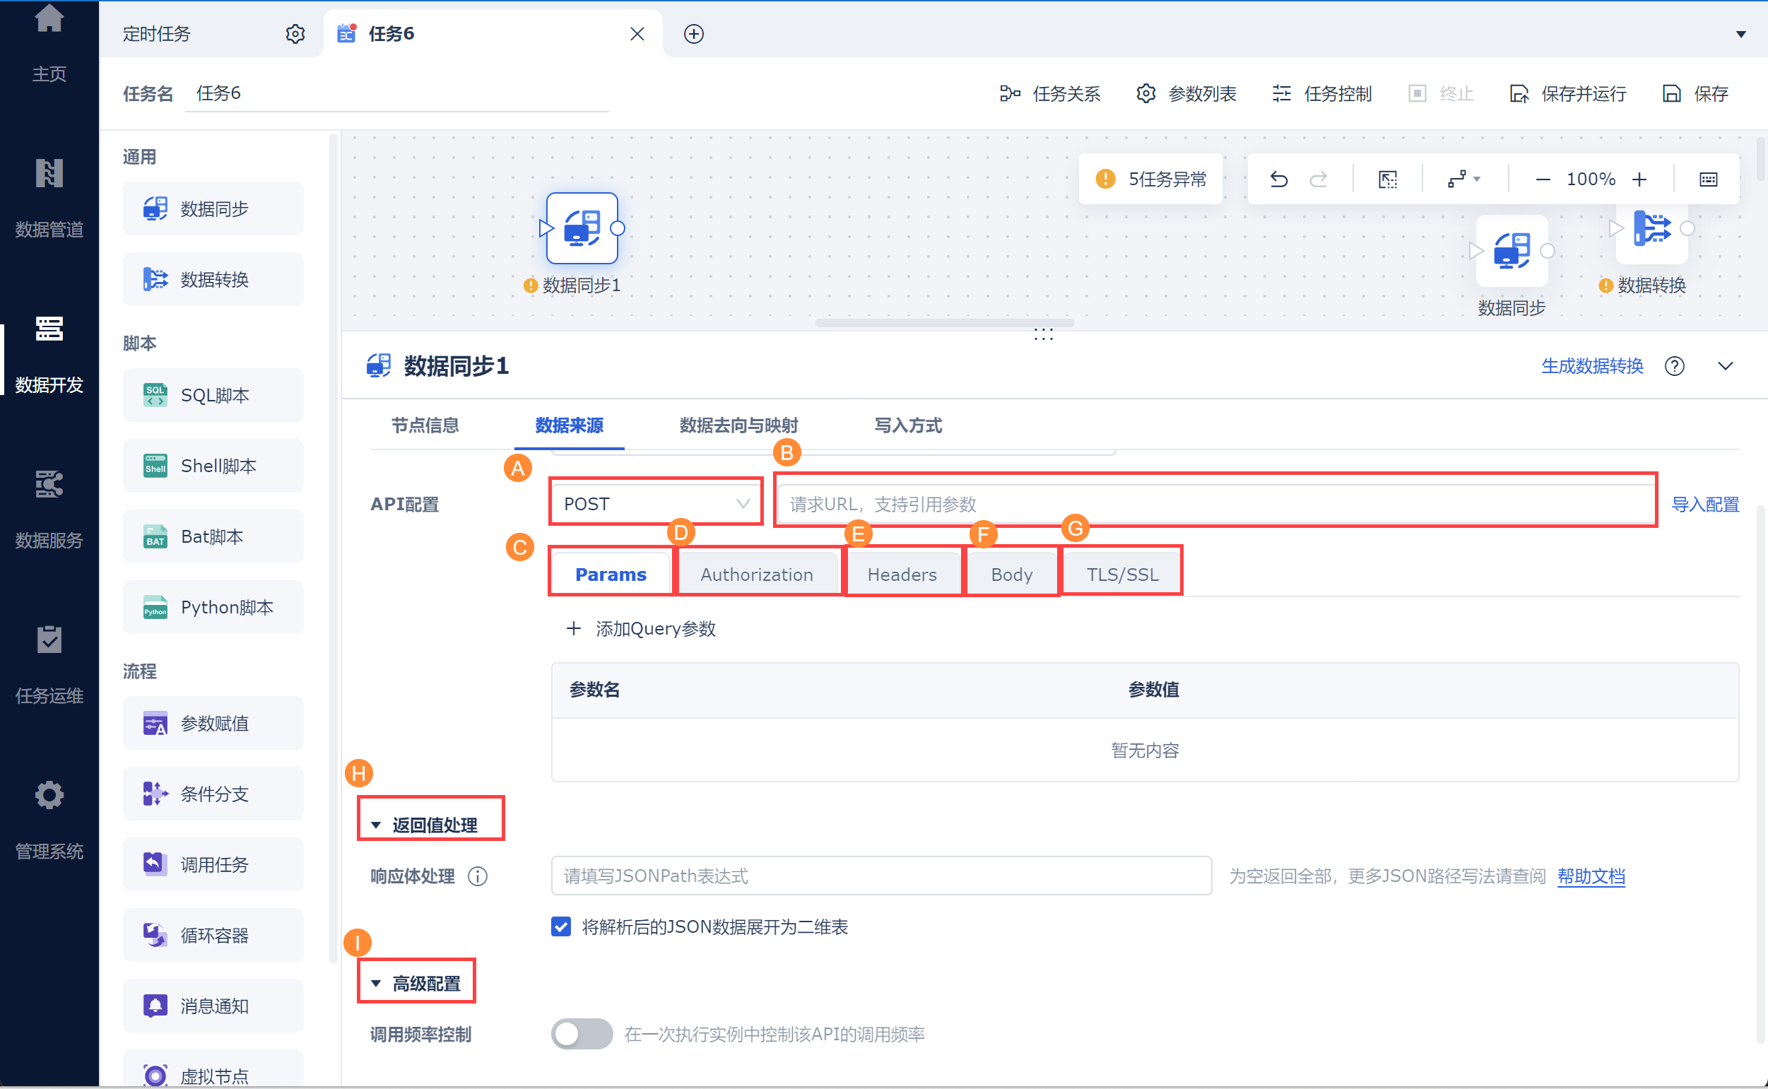Uncheck 将解析后的JSON数据展开为二维表 checkbox
1768x1089 pixels.
561,926
